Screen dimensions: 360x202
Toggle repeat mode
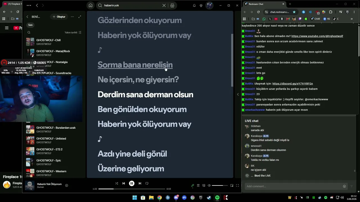coord(147,183)
